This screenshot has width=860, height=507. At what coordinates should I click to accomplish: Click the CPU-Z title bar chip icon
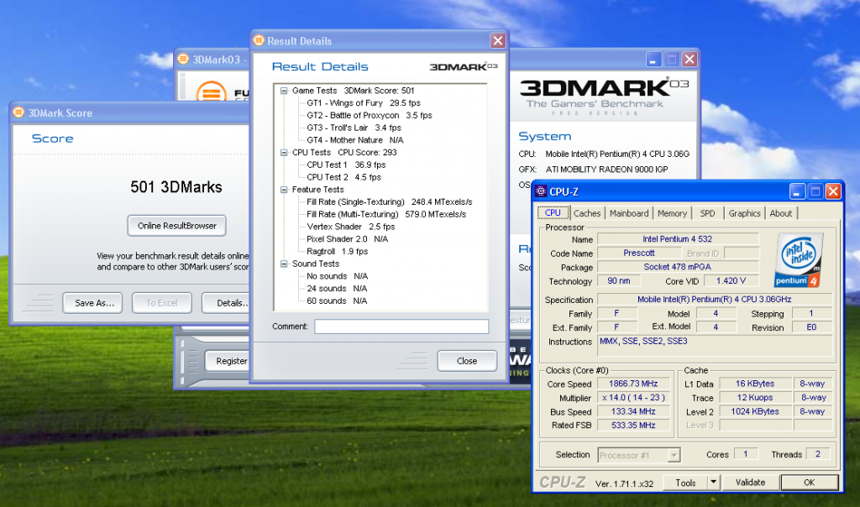(541, 191)
